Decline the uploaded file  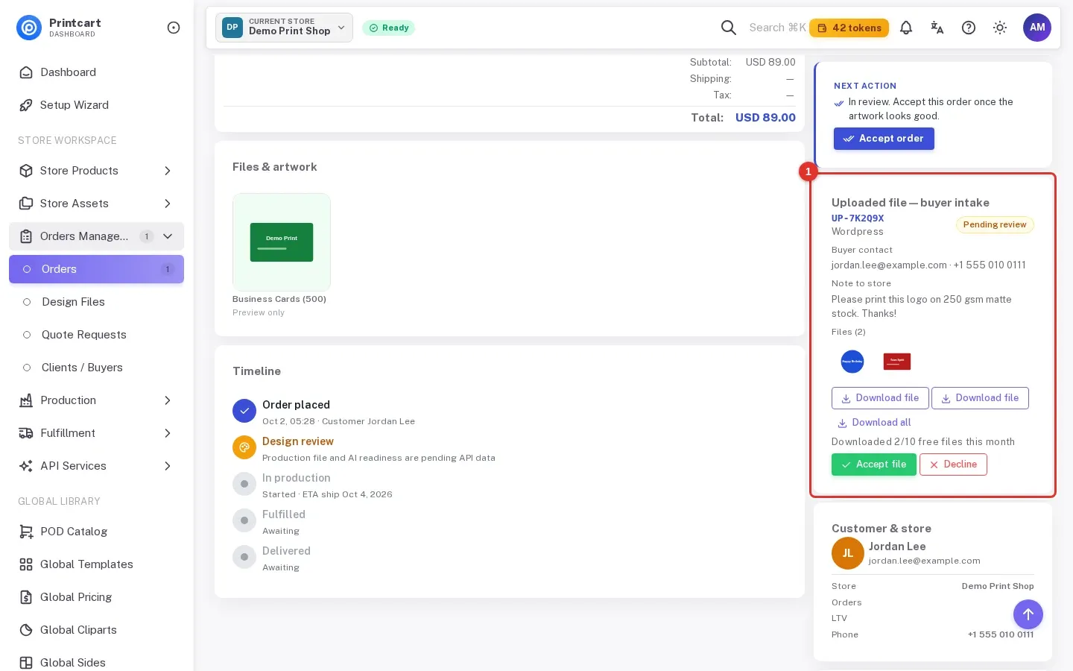pos(953,464)
